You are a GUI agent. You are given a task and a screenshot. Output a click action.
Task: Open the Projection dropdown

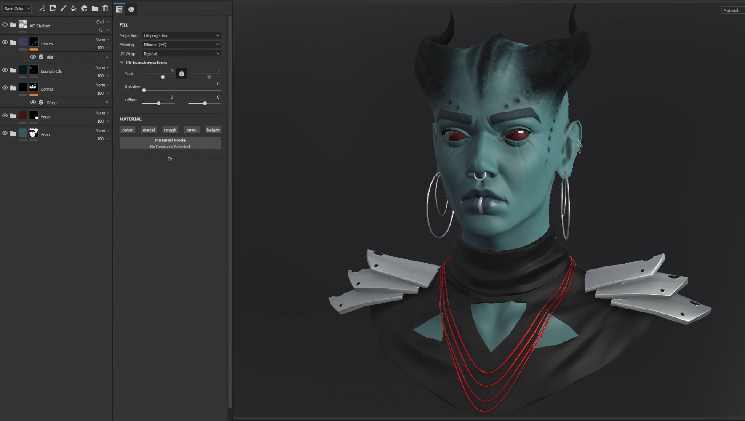pos(181,36)
